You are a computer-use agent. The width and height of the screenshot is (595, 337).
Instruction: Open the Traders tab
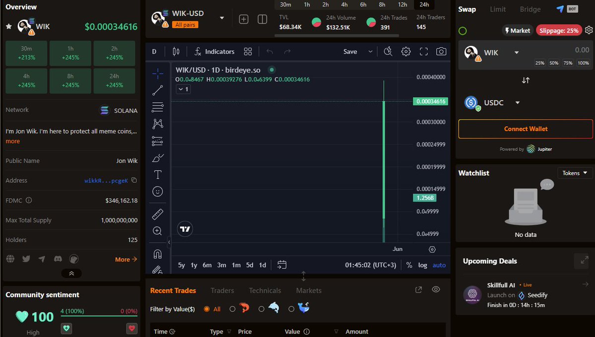coord(222,290)
